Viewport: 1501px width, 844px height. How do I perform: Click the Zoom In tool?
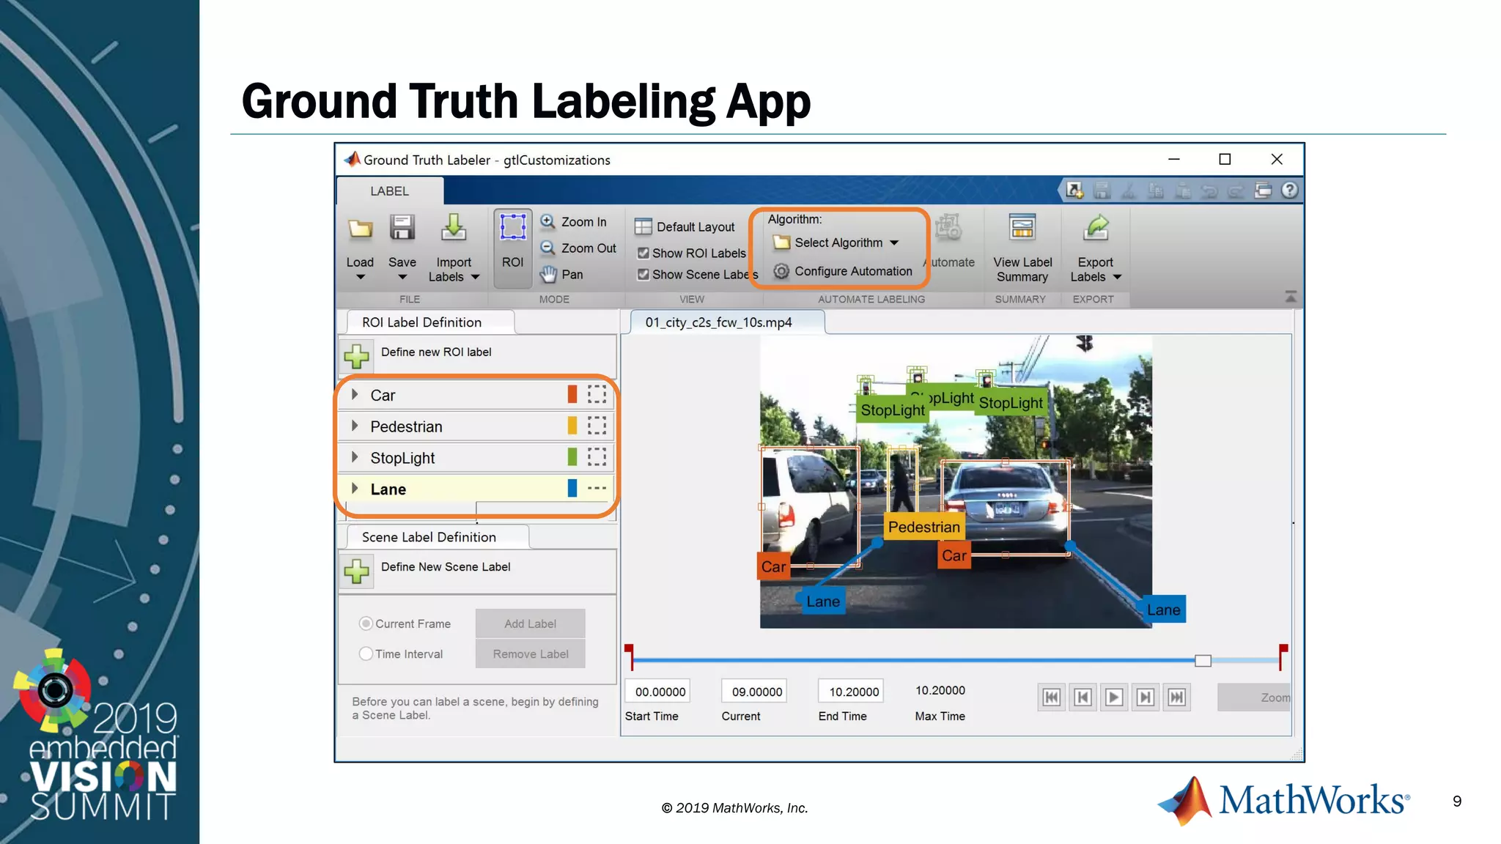click(x=575, y=222)
